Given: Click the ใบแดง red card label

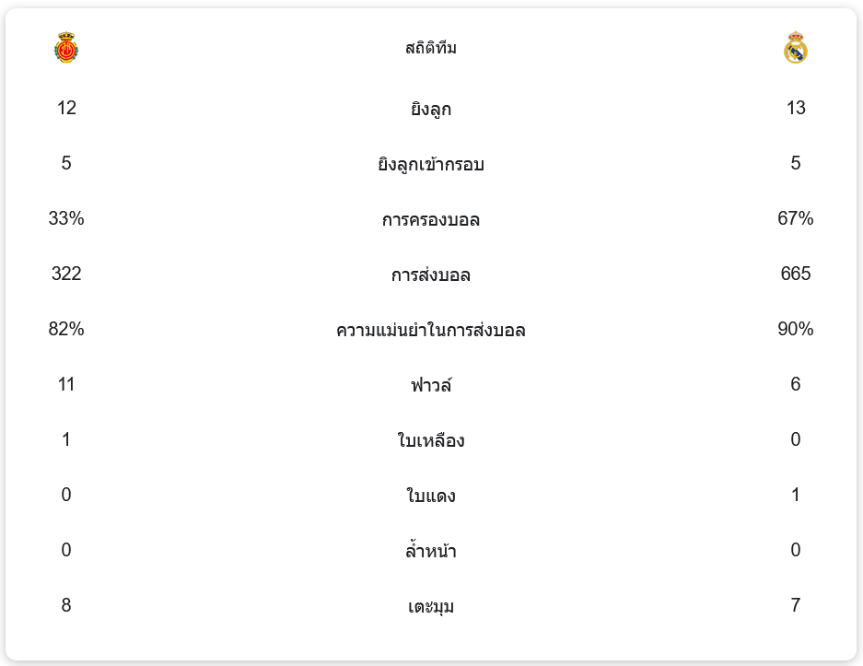Looking at the screenshot, I should (x=431, y=497).
